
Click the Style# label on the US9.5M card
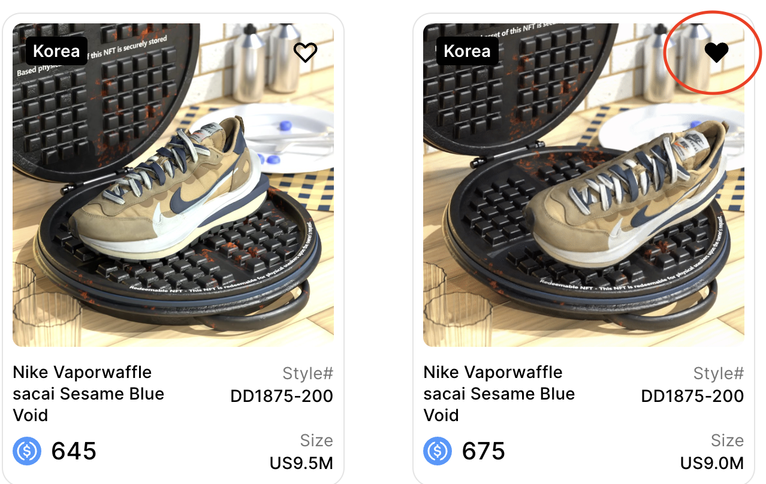tap(308, 374)
